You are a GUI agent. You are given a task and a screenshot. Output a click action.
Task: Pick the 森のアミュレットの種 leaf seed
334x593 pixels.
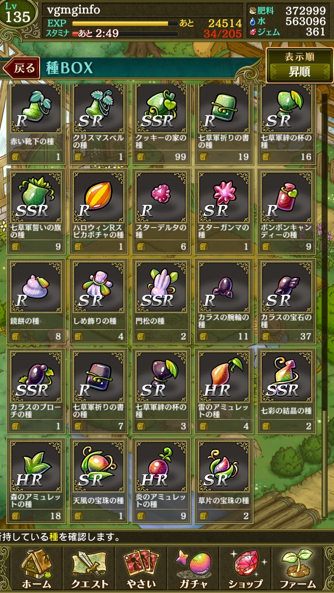coord(36,480)
